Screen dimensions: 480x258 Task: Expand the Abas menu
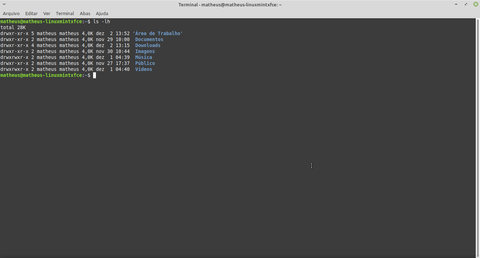point(85,13)
